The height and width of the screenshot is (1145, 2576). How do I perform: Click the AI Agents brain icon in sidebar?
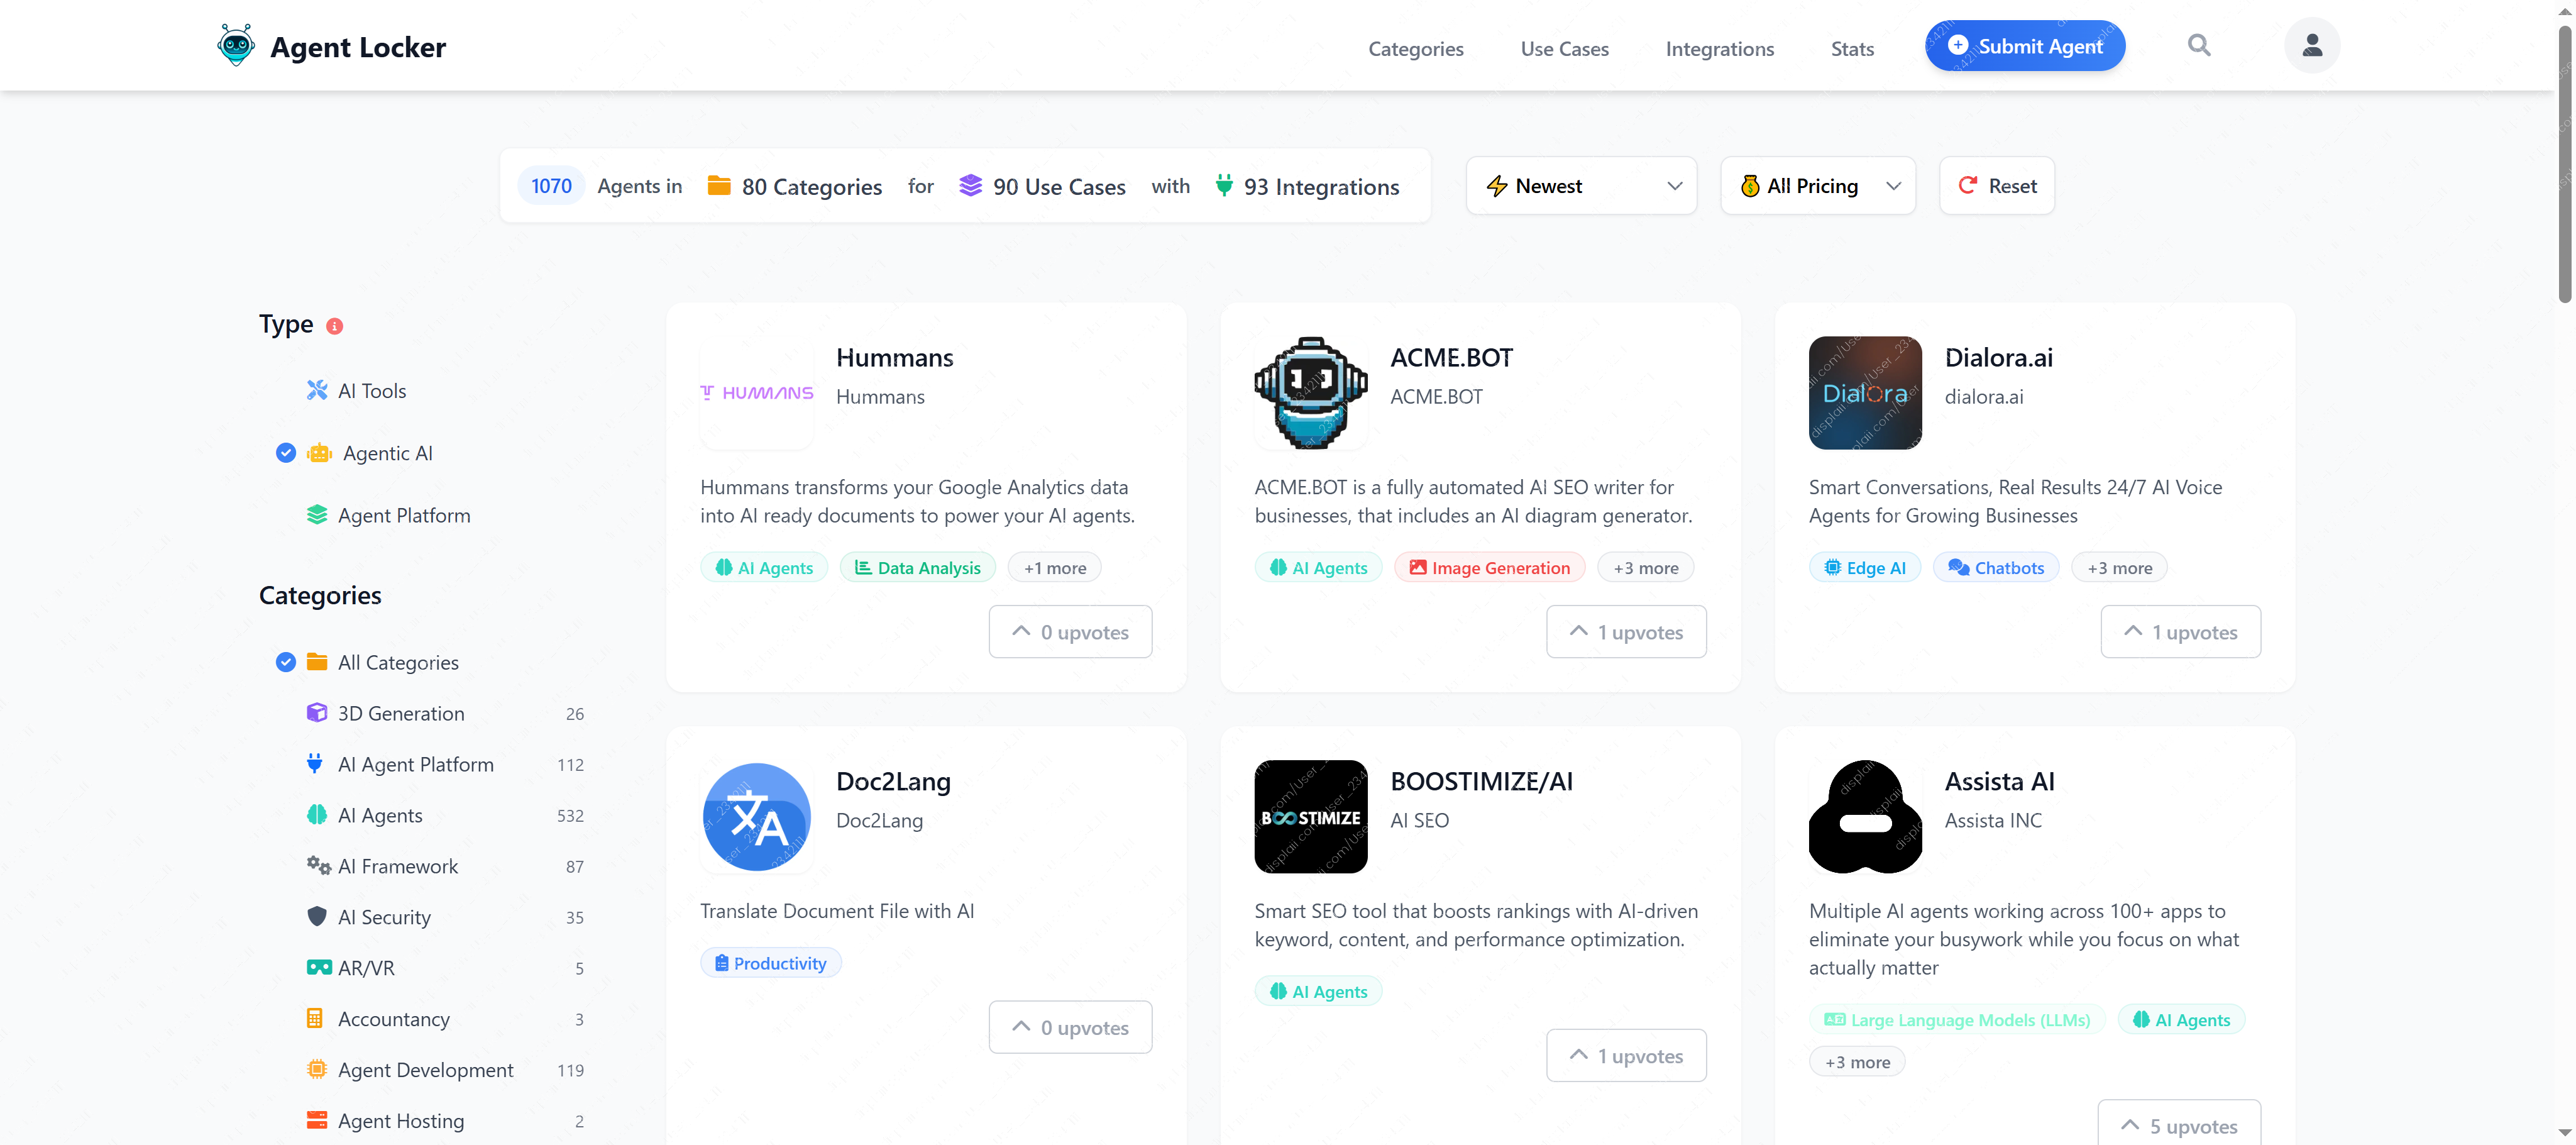coord(317,815)
